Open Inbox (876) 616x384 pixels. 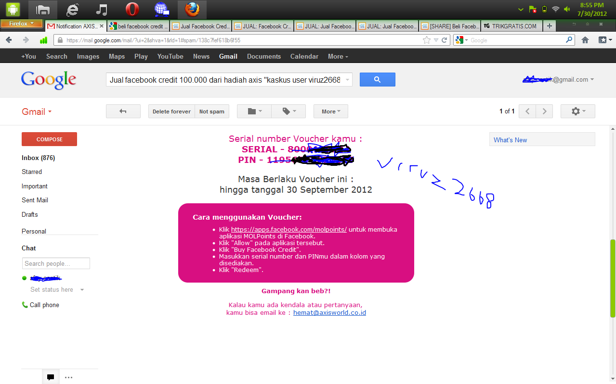[x=39, y=158]
